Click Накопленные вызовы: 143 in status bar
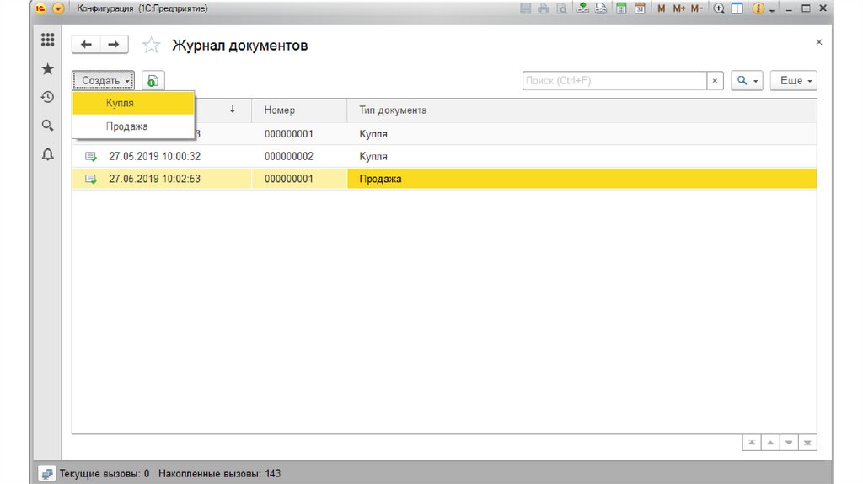The image size is (863, 484). (220, 474)
